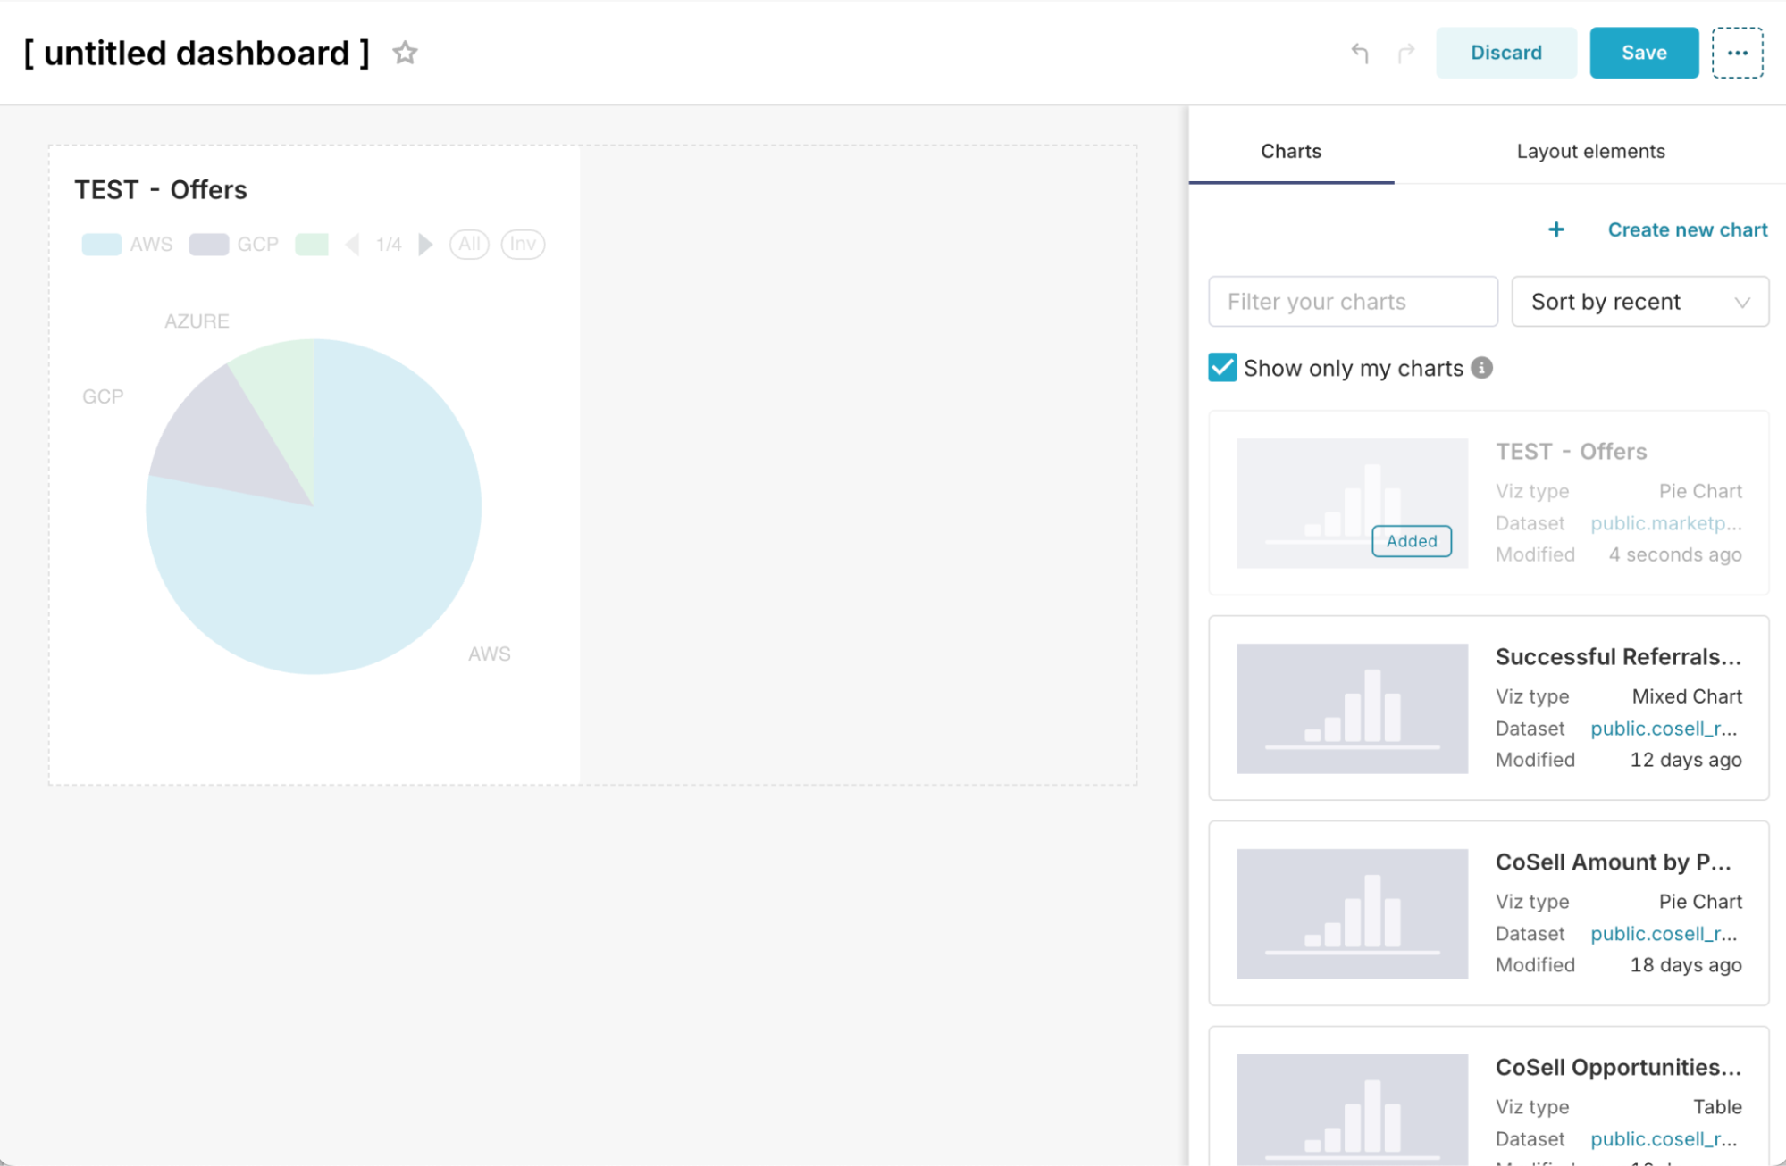
Task: Click the info icon beside Show only my charts
Action: [x=1482, y=367]
